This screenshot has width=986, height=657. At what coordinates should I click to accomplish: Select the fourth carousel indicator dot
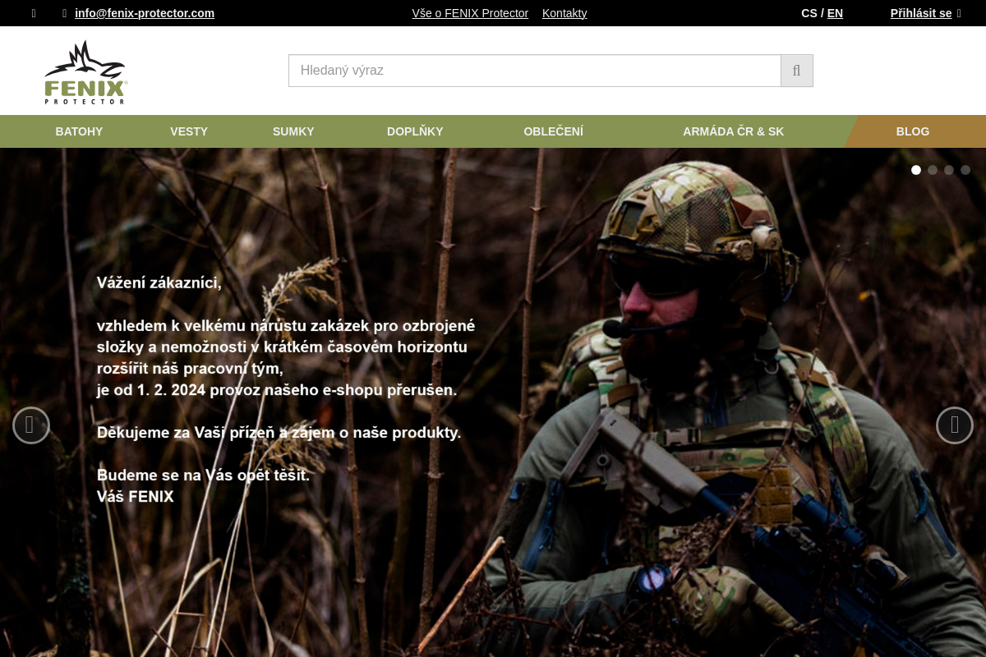click(x=965, y=170)
